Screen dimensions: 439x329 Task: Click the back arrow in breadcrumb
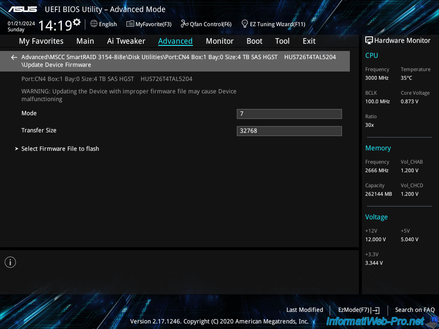[14, 57]
